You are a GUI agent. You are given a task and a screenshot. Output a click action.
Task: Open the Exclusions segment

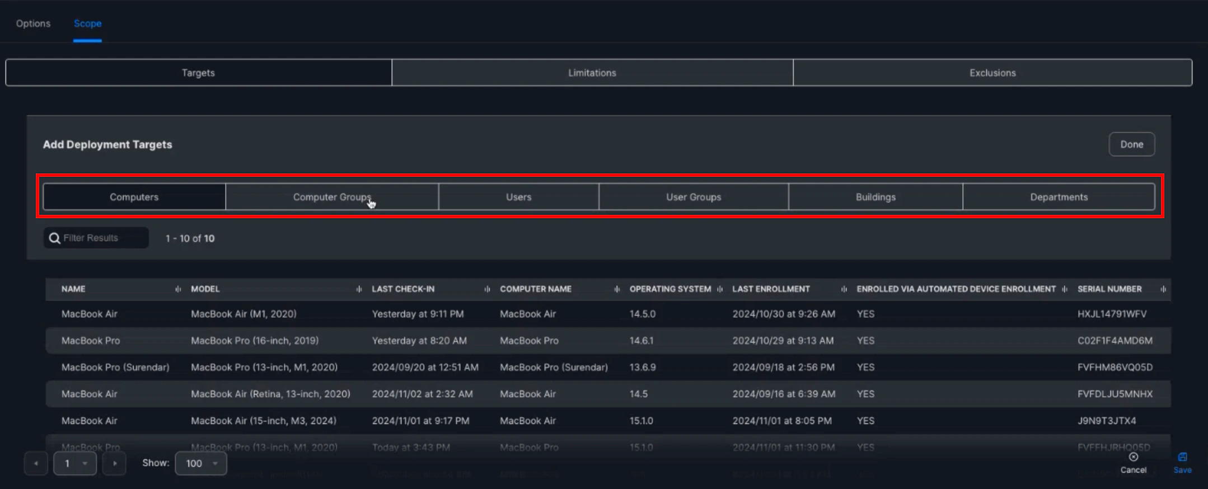[992, 73]
